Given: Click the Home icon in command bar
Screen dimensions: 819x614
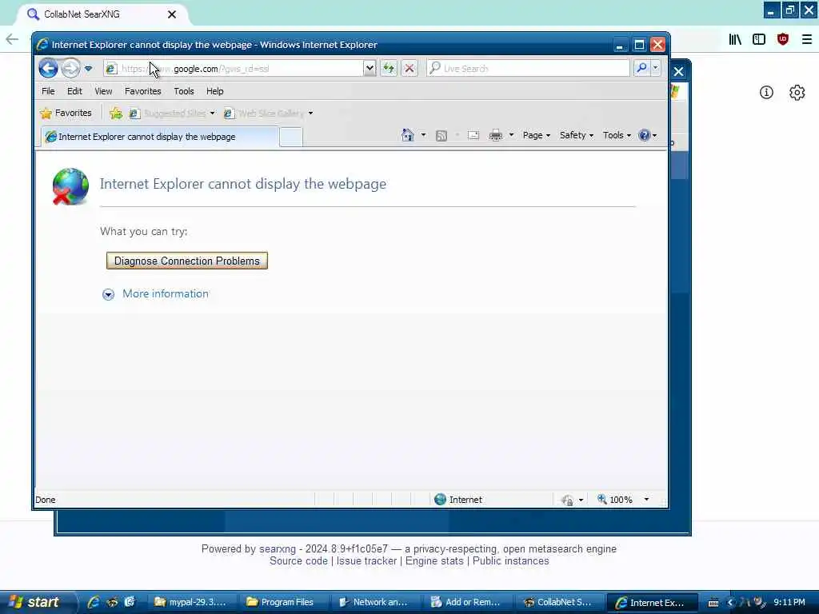Looking at the screenshot, I should [407, 135].
